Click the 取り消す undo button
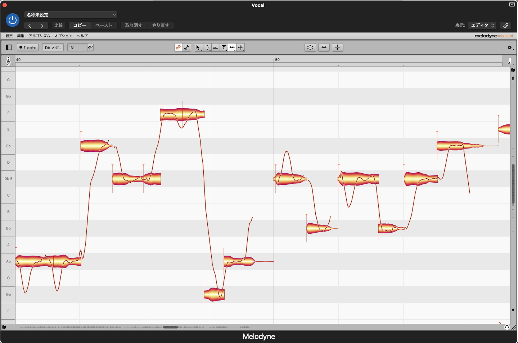518x343 pixels. pyautogui.click(x=134, y=26)
